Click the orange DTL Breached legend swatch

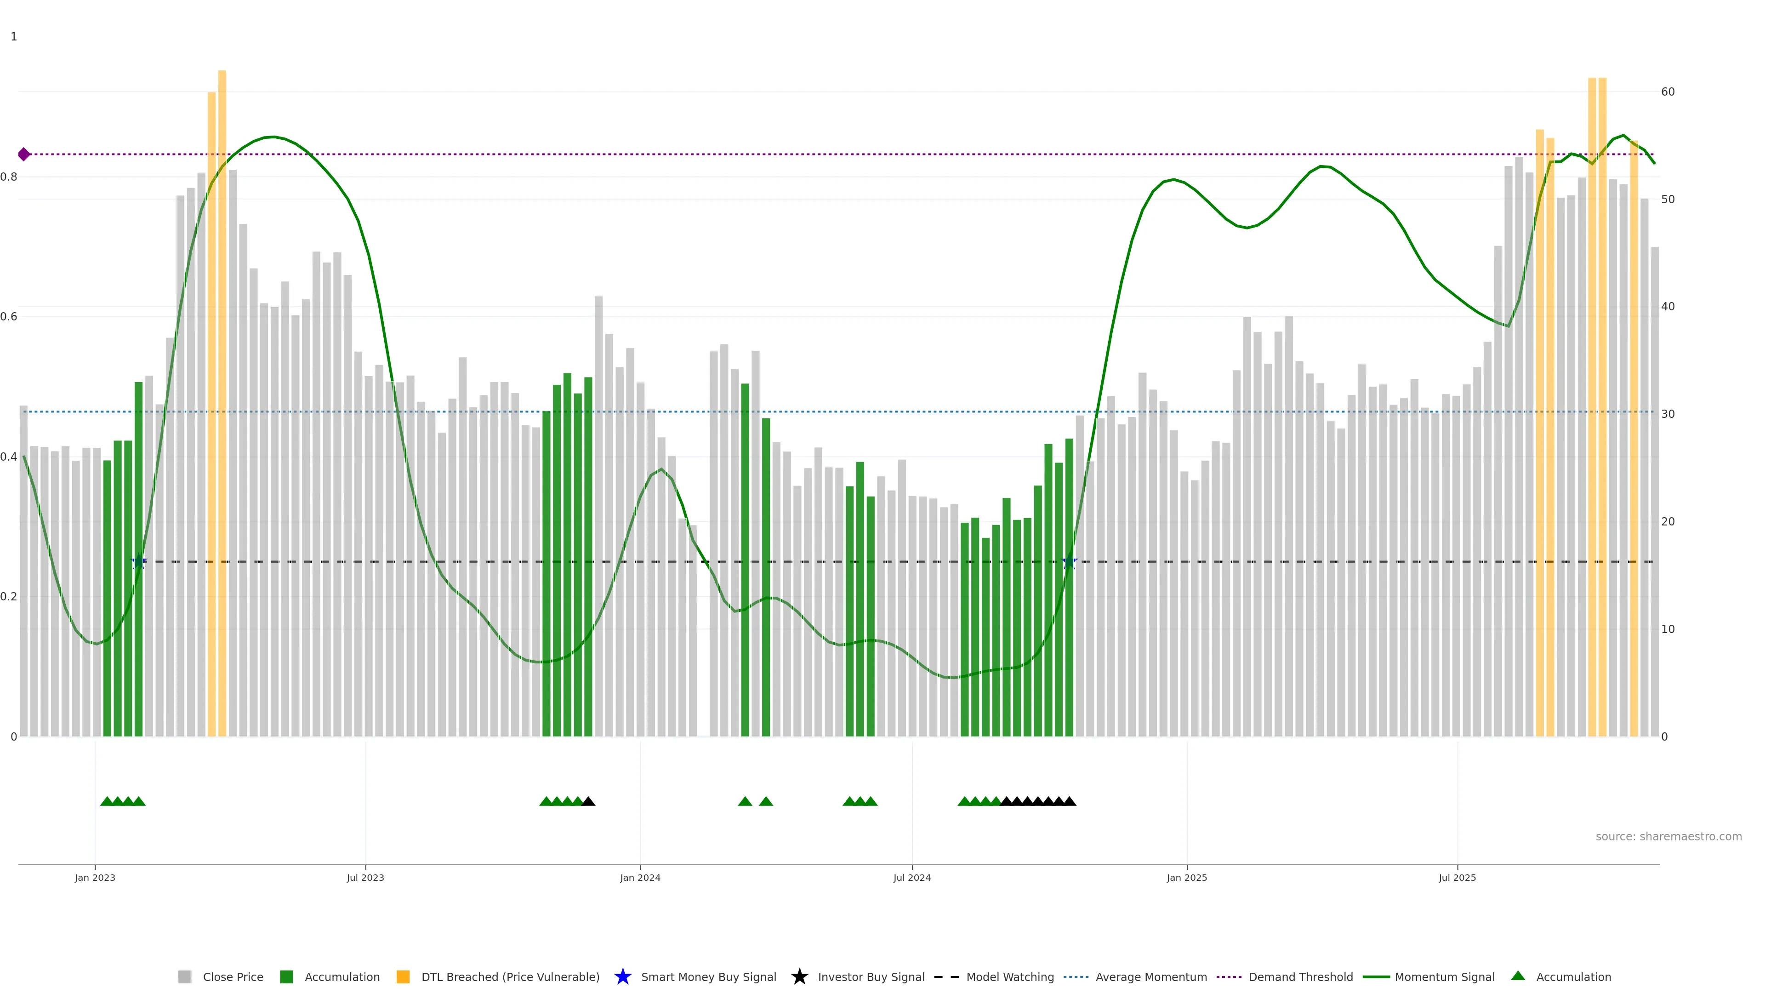pos(403,976)
